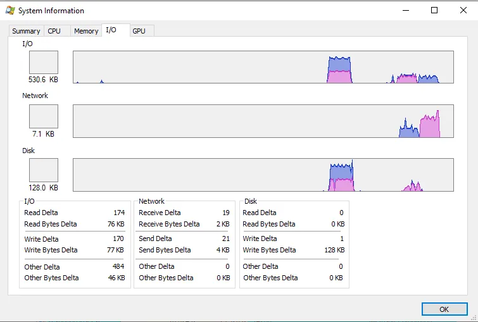Click I/O Other Bytes Delta 46 KB
This screenshot has width=478, height=322.
[x=116, y=278]
